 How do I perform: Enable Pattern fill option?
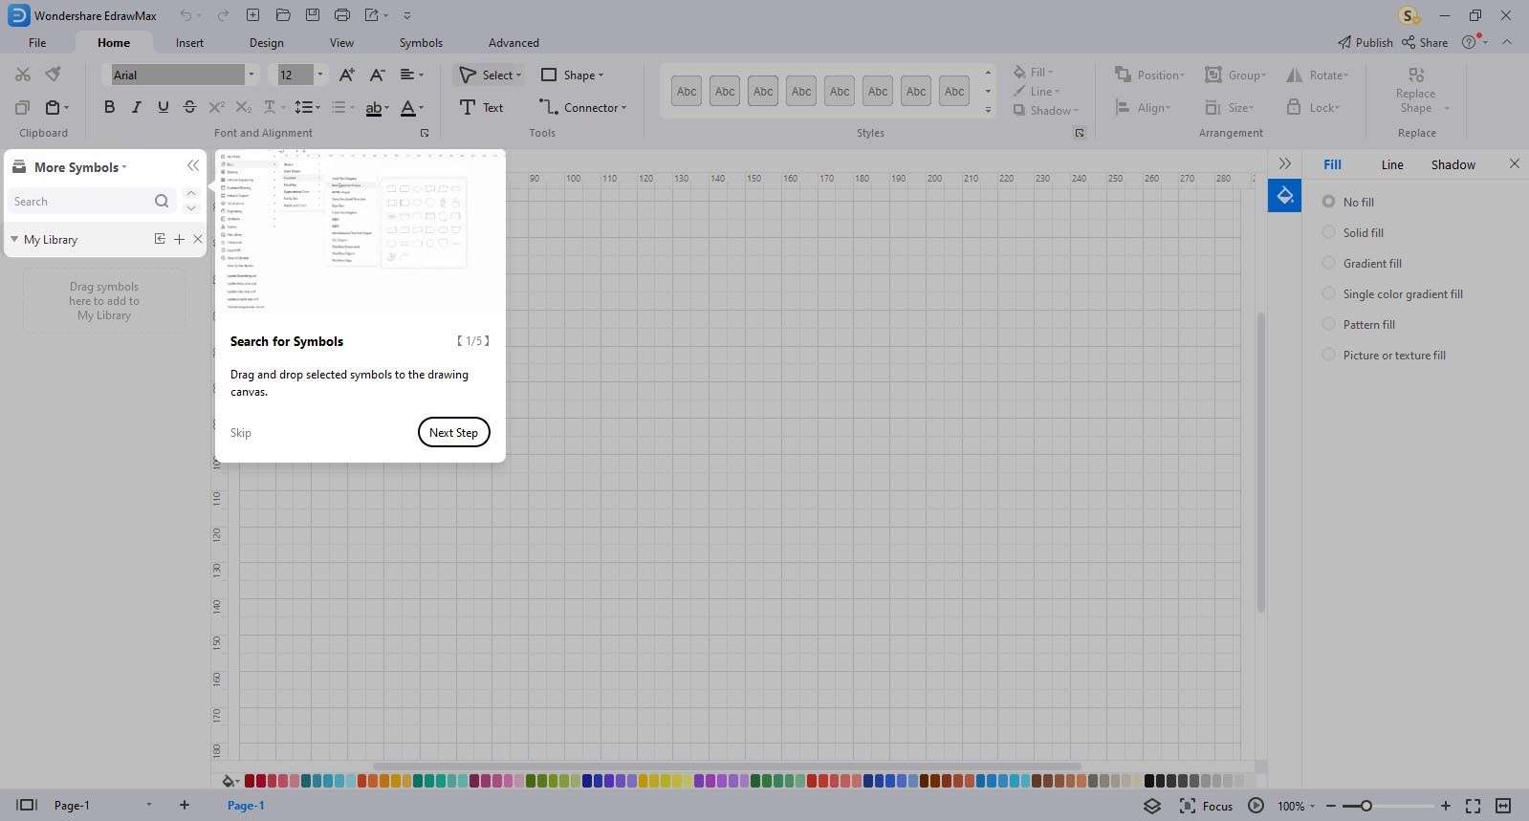click(x=1328, y=324)
